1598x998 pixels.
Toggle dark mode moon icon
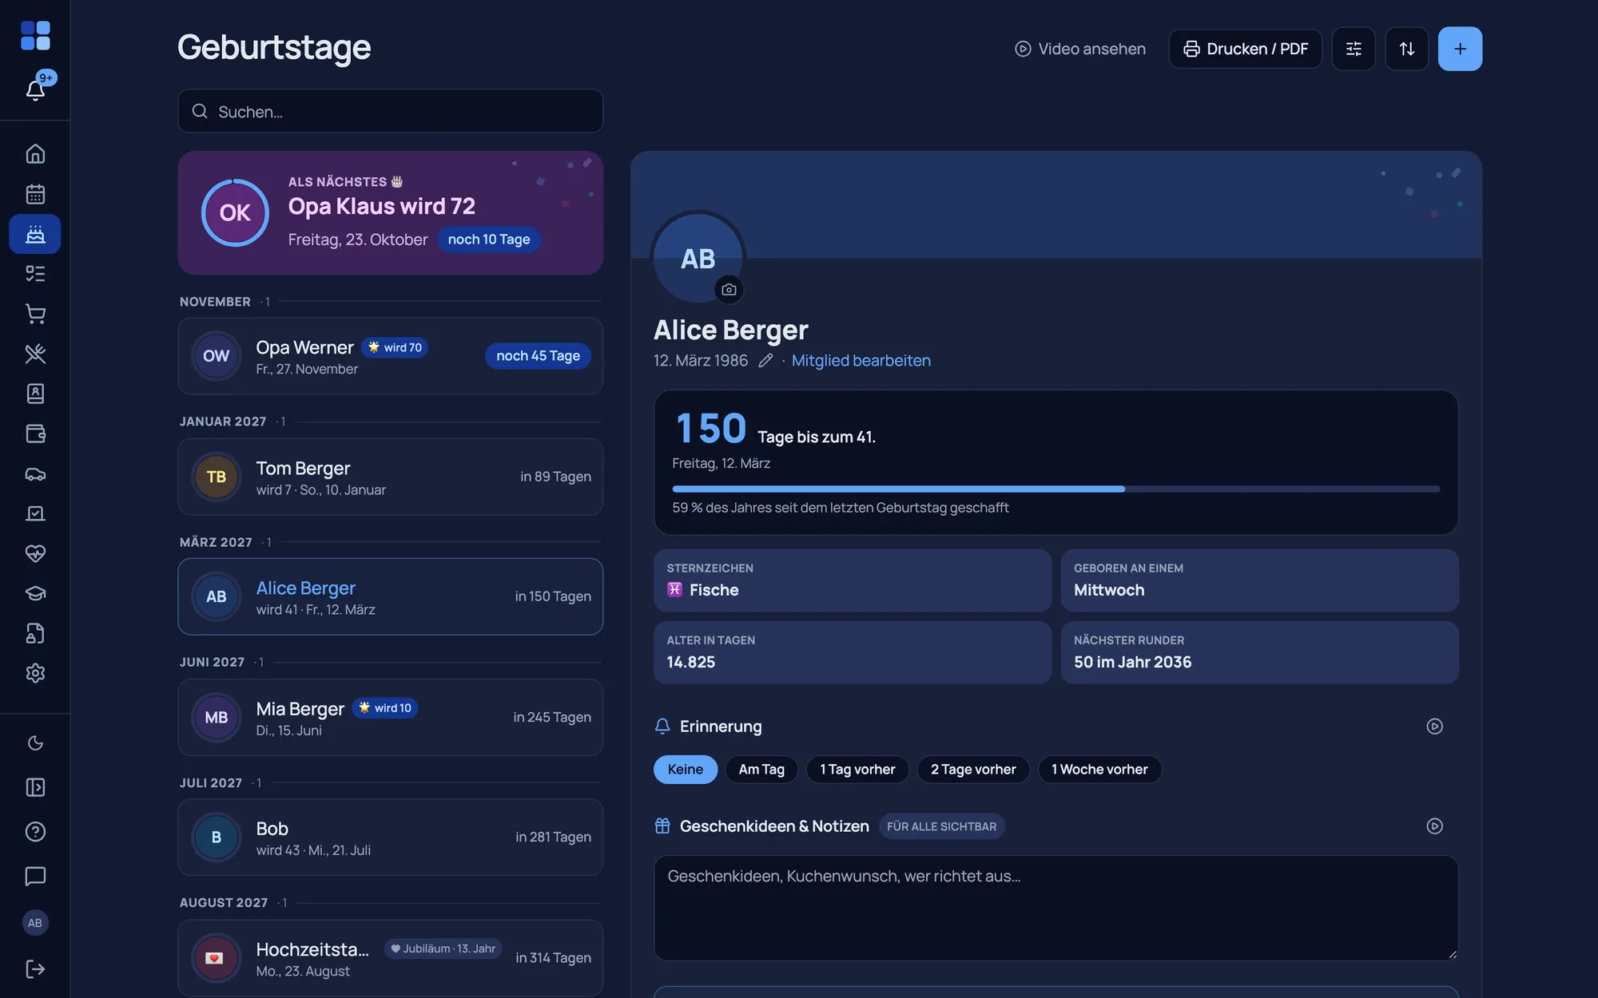[x=35, y=743]
